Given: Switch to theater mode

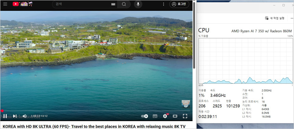Looking at the screenshot, I should 175,116.
